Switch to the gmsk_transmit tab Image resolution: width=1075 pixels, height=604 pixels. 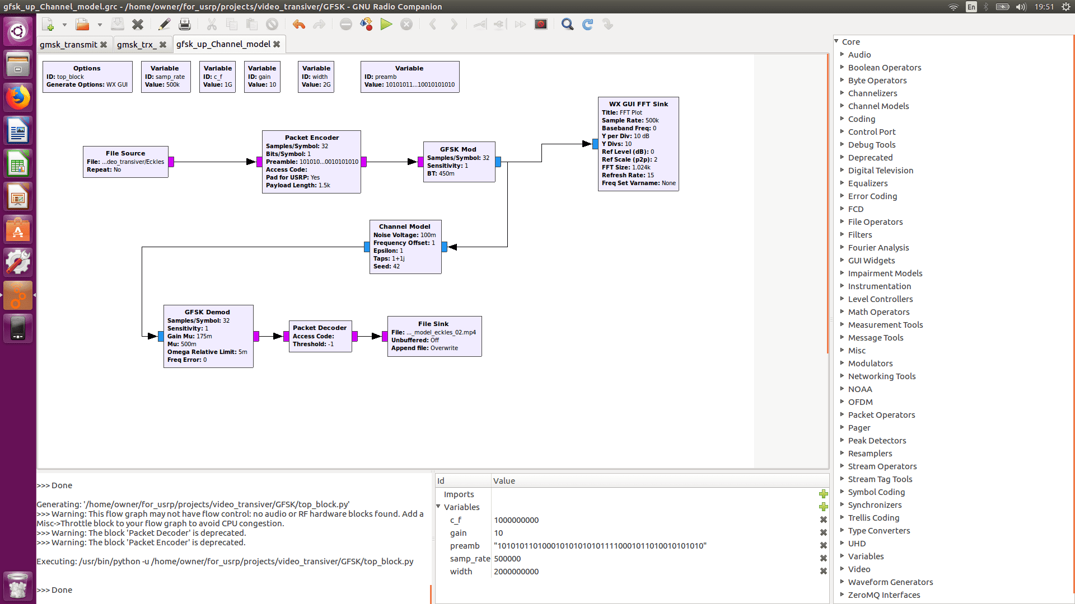click(x=68, y=45)
